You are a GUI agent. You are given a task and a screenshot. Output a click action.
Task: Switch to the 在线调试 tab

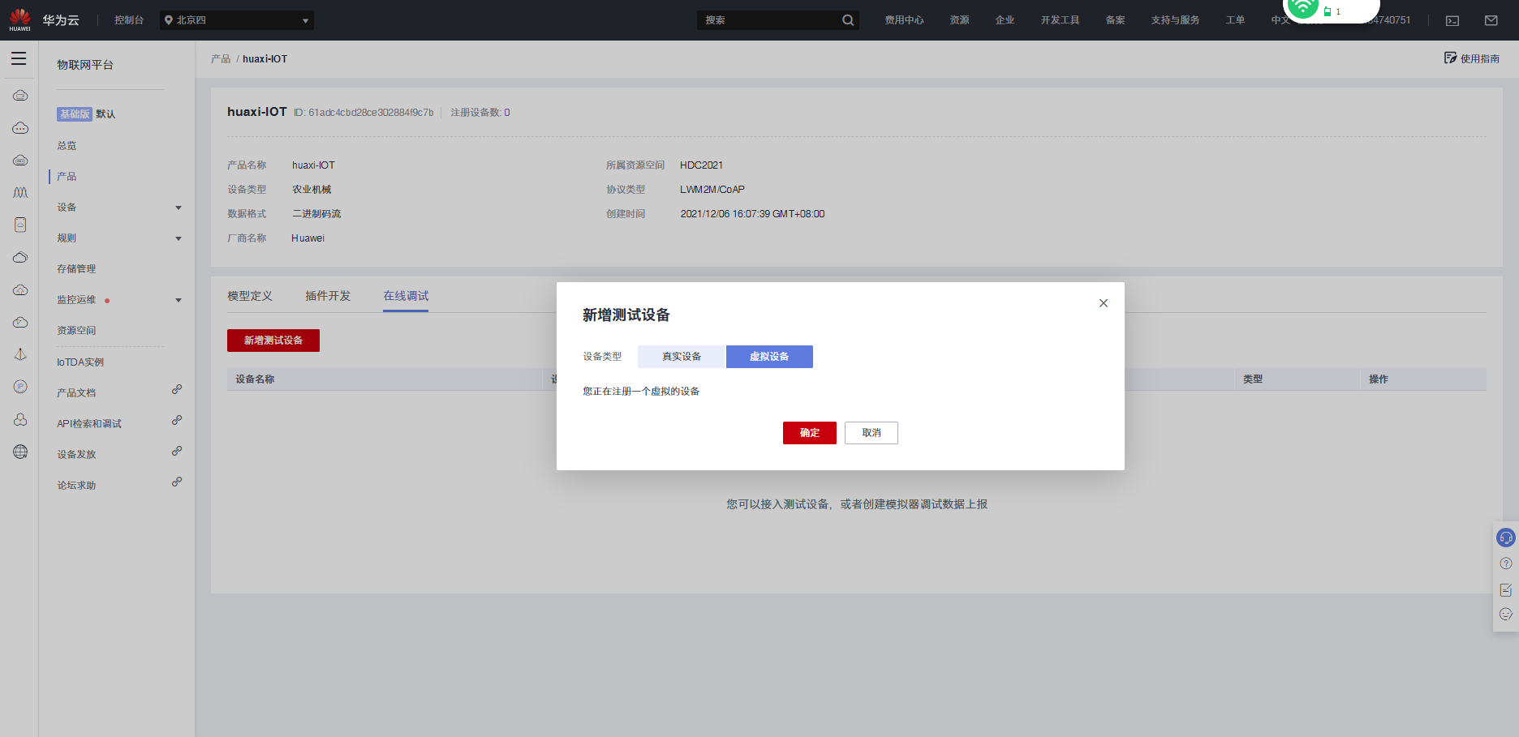click(x=406, y=296)
